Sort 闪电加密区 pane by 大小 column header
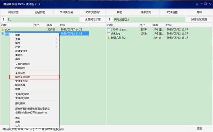 (146, 25)
